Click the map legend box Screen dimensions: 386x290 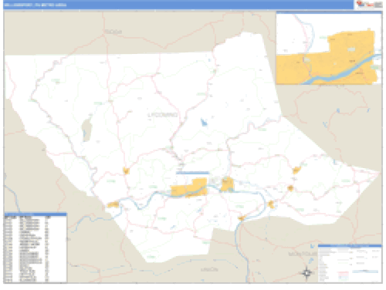pos(350,263)
